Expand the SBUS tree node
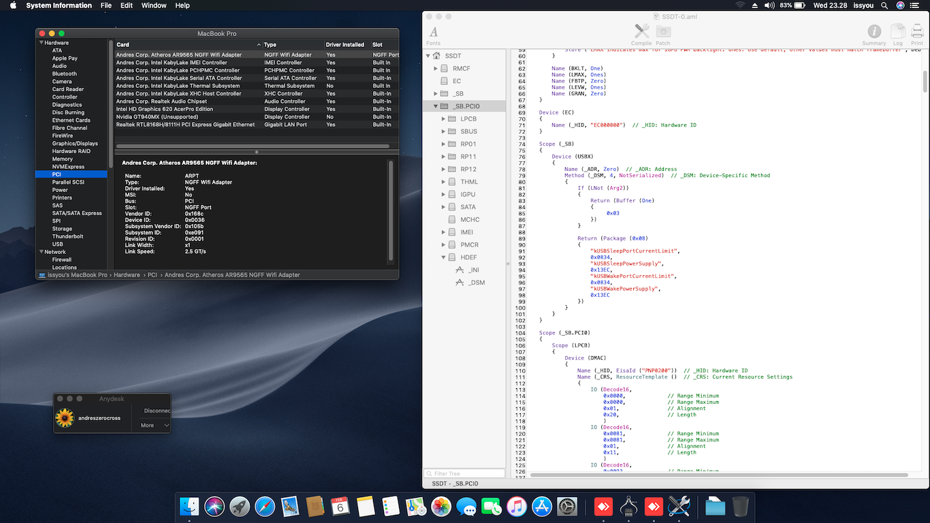Viewport: 930px width, 523px height. (x=443, y=131)
